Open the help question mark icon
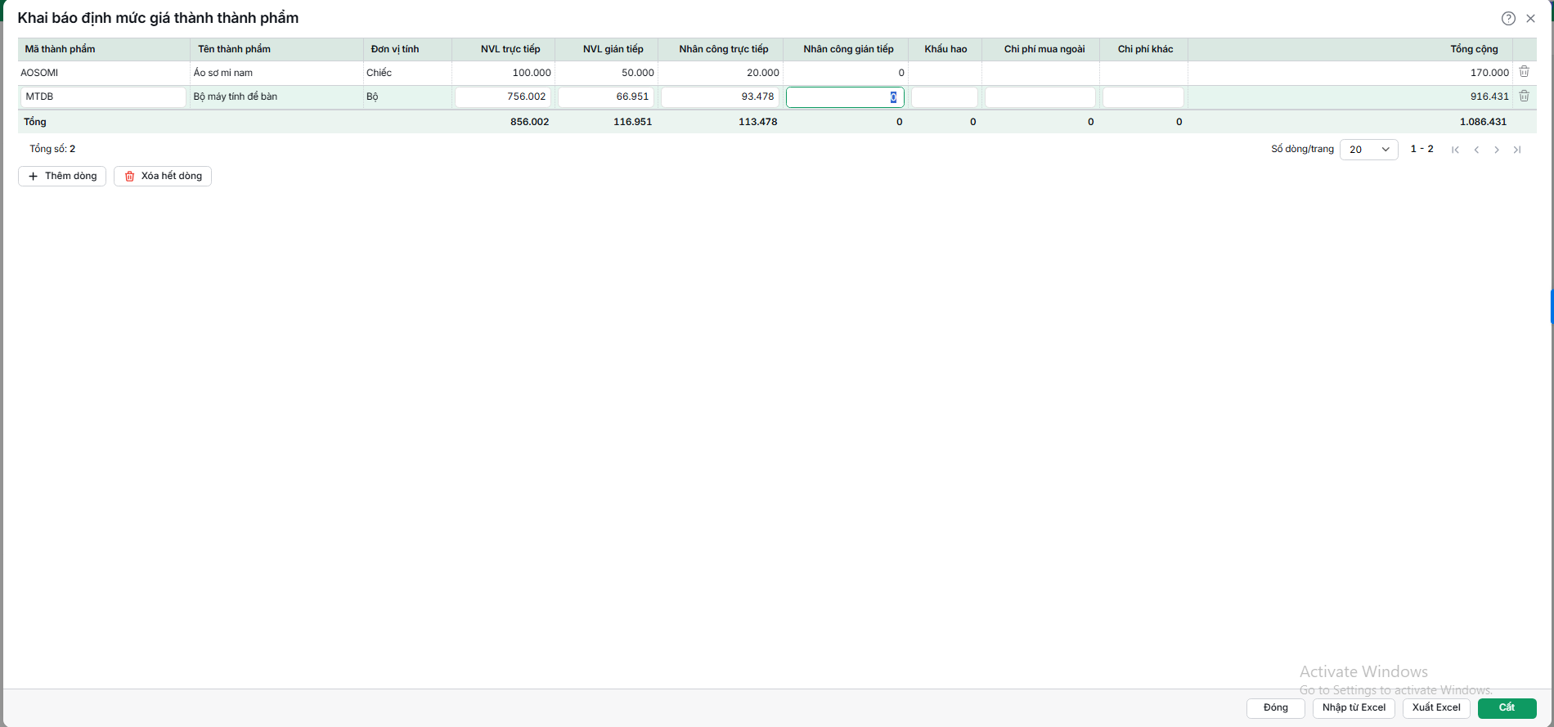This screenshot has width=1554, height=727. point(1508,18)
